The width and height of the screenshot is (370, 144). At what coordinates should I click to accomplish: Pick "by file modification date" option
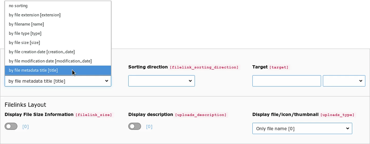pos(50,61)
